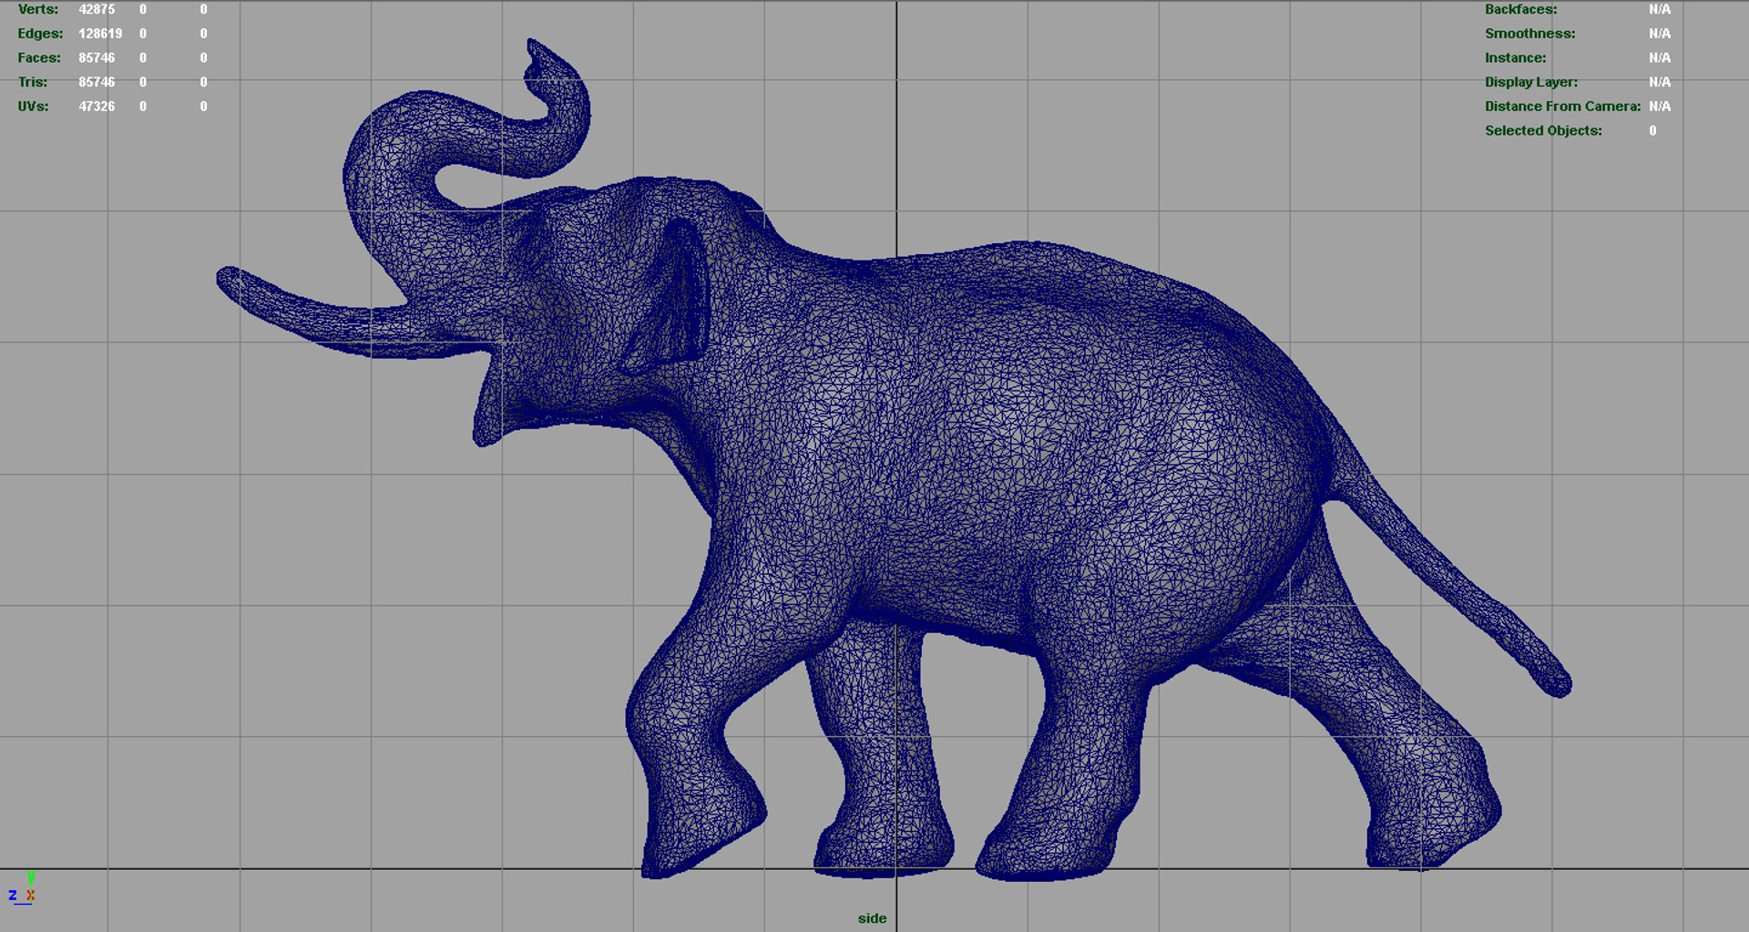Click the 'Backfaces:' label

click(x=1520, y=9)
